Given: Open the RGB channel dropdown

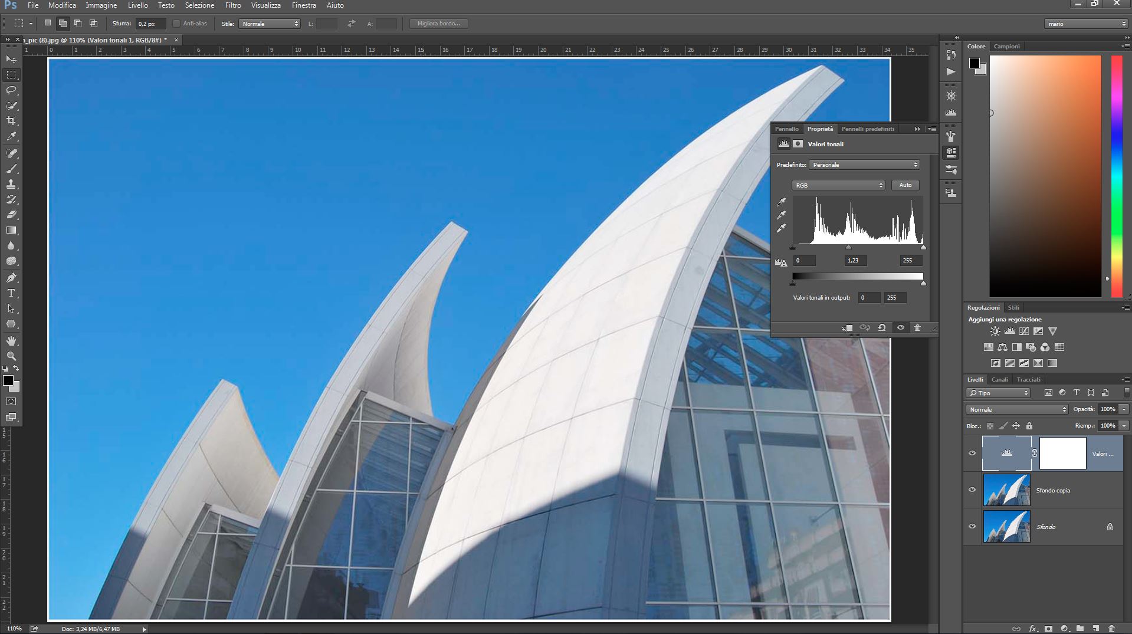Looking at the screenshot, I should 838,185.
